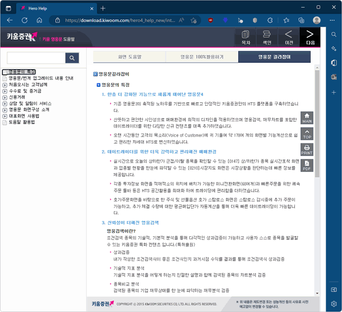Open 도움말 활용법 tree item
Image resolution: width=342 pixels, height=312 pixels.
pyautogui.click(x=22, y=122)
